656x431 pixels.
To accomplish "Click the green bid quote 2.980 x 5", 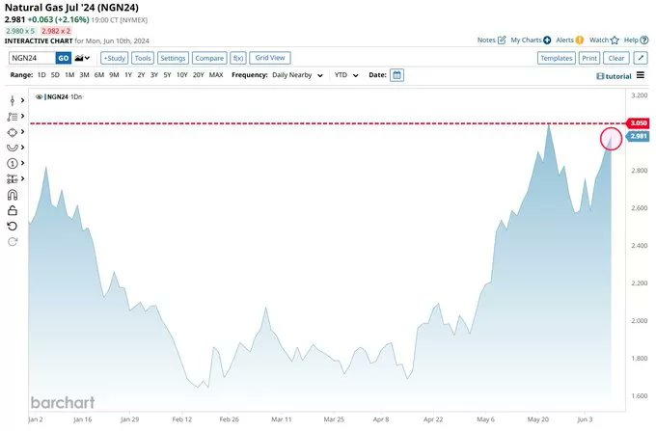I will pos(20,31).
